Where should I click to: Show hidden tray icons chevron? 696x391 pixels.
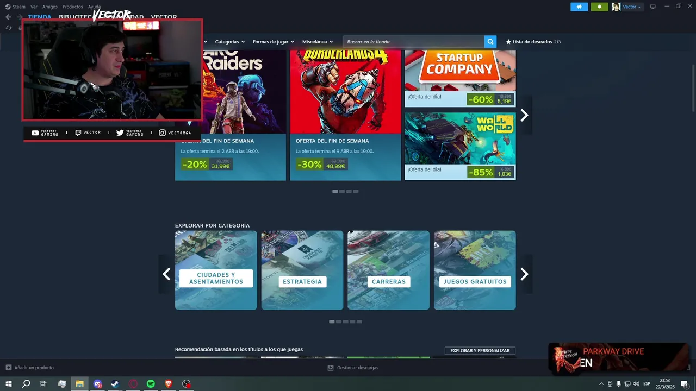[601, 384]
